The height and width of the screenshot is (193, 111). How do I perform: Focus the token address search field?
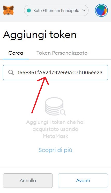[55, 73]
